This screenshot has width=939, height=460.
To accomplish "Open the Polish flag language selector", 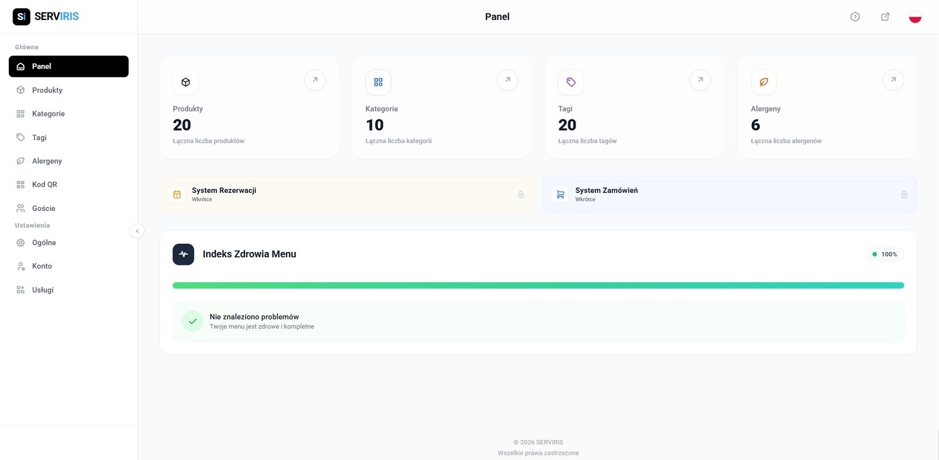I will (915, 17).
